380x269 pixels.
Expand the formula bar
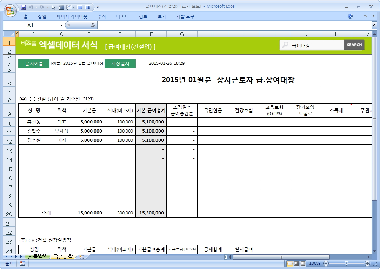pyautogui.click(x=374, y=25)
